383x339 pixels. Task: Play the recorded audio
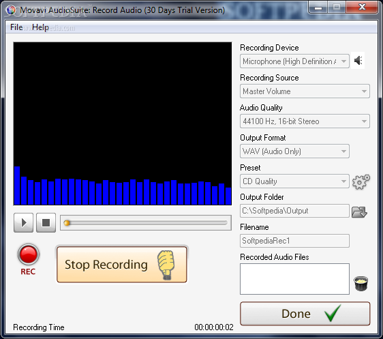23,222
